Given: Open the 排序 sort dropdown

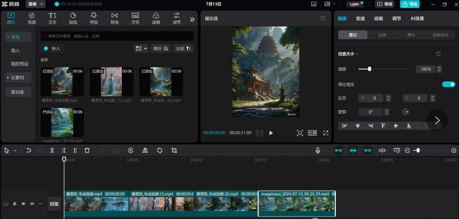Looking at the screenshot, I should (161, 48).
